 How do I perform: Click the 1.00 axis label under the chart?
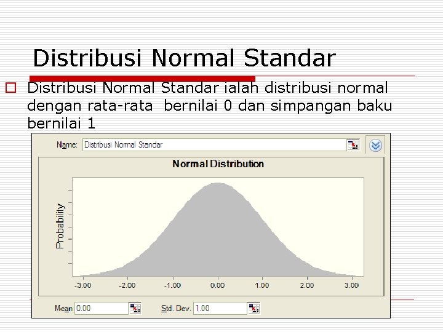pyautogui.click(x=262, y=285)
